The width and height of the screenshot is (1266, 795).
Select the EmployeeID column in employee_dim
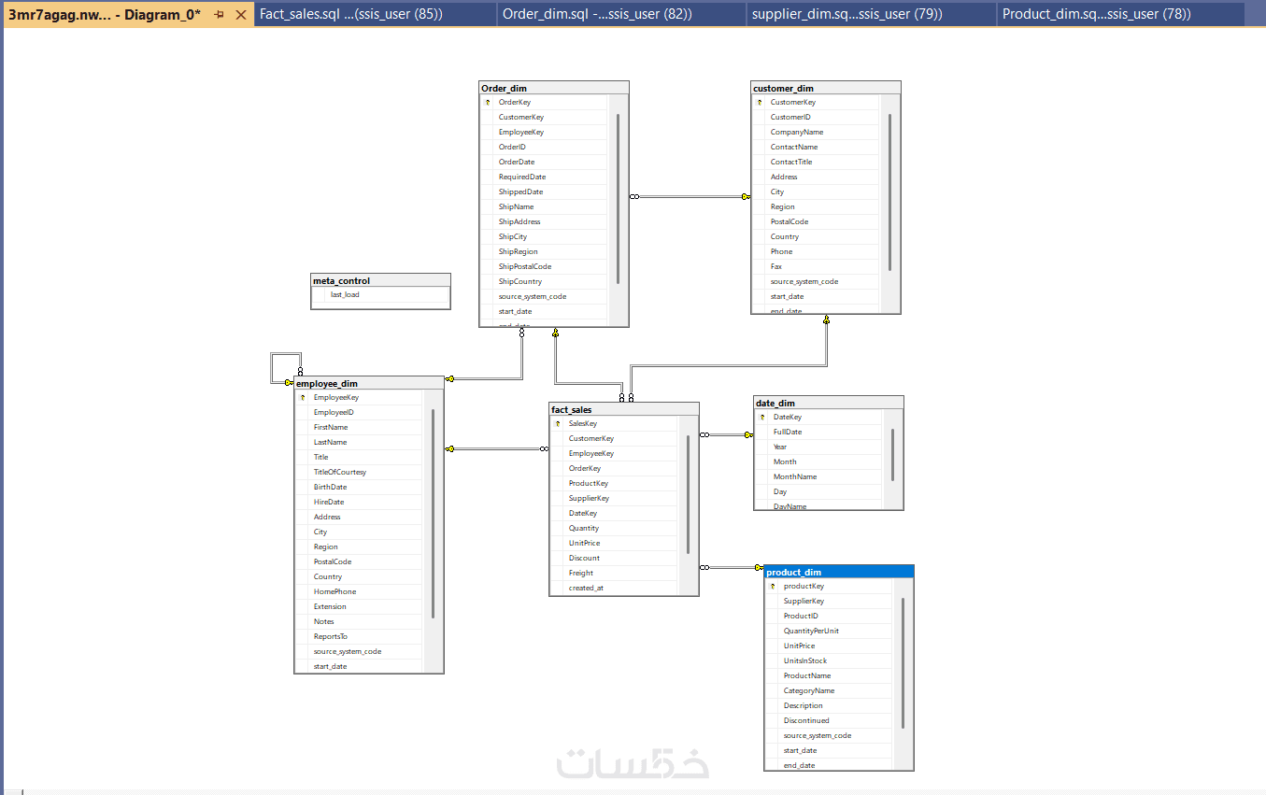coord(359,412)
